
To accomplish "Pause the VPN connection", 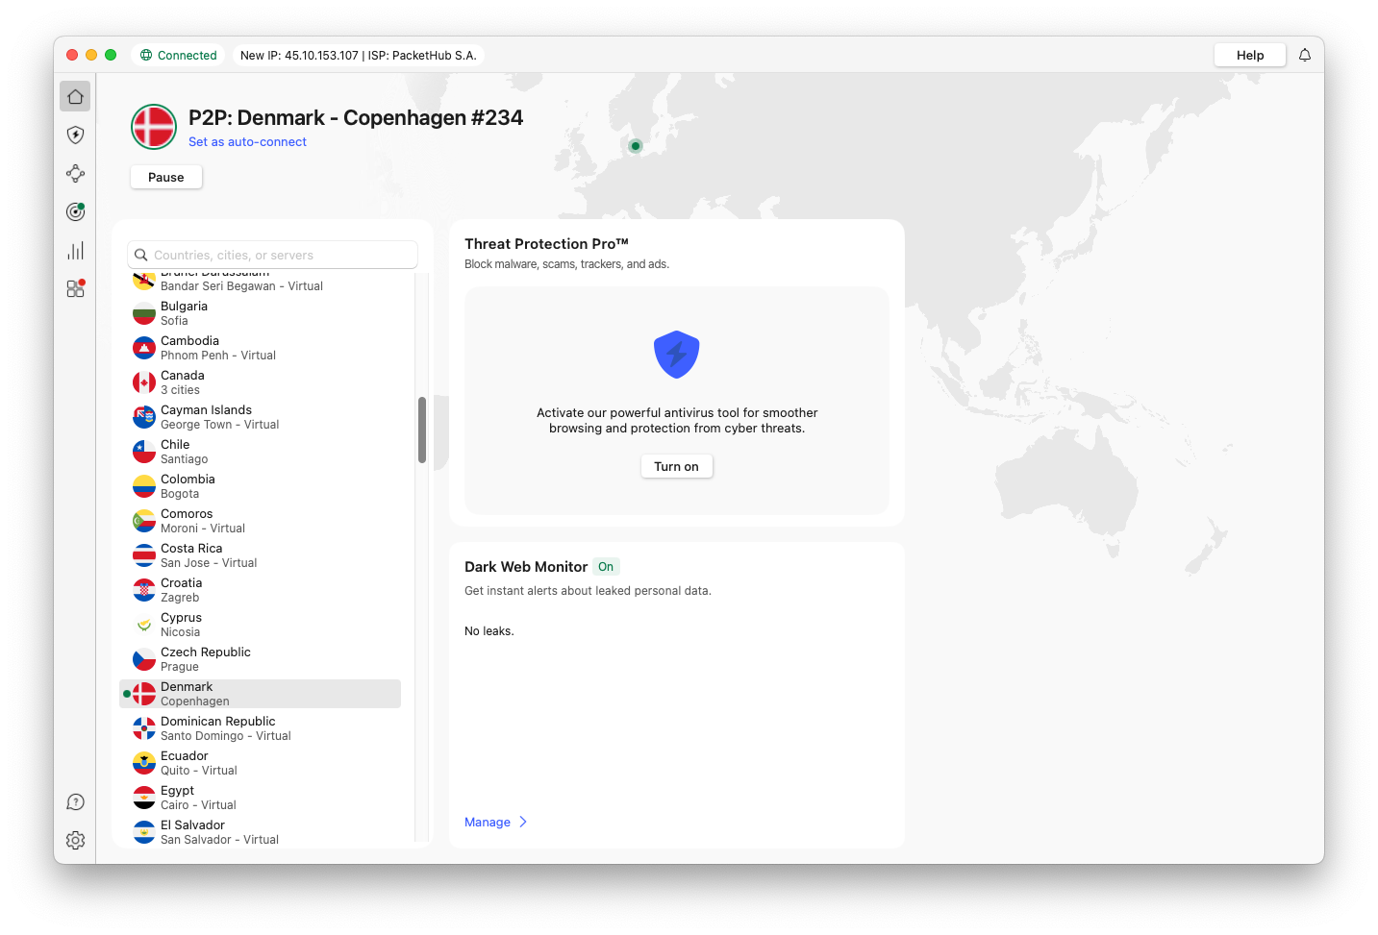I will [x=165, y=178].
